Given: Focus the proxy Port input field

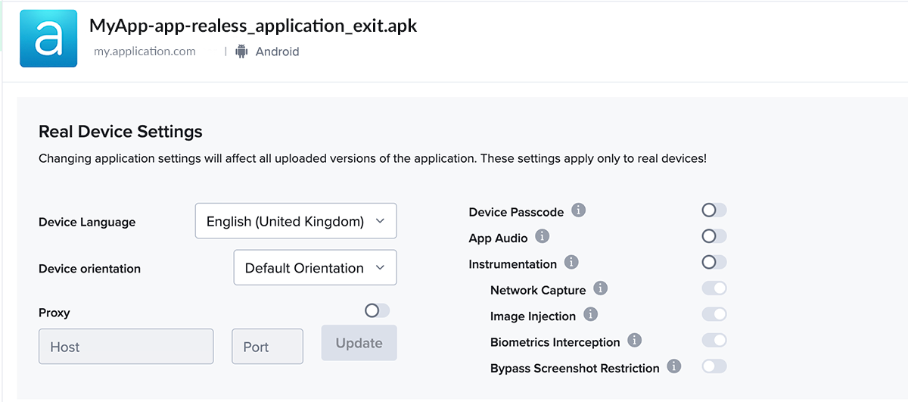Looking at the screenshot, I should click(x=267, y=347).
